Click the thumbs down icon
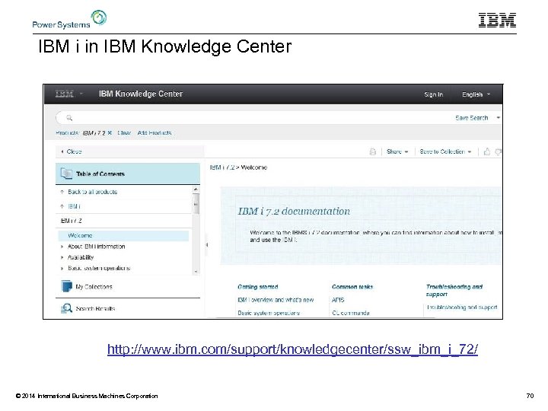Viewport: 548px width, 411px height. point(499,151)
